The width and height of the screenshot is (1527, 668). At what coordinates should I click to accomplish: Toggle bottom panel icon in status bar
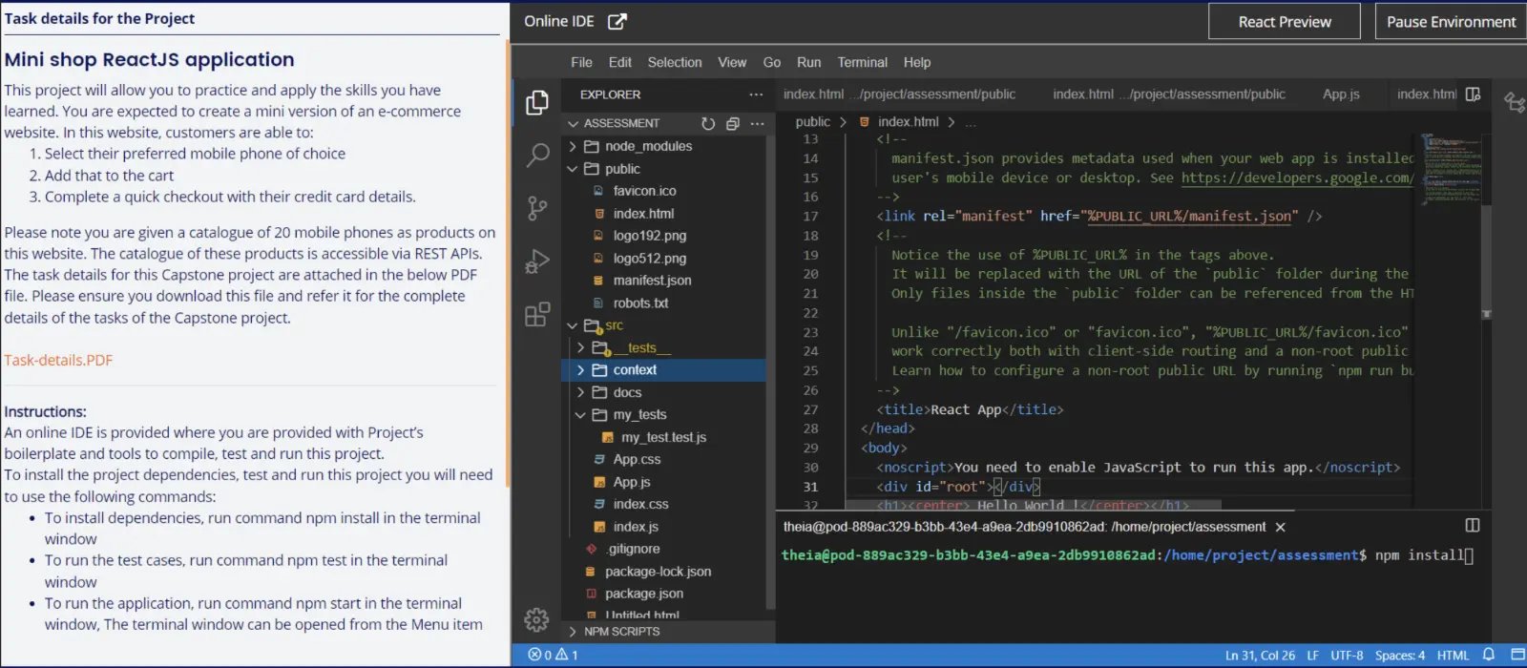pyautogui.click(x=1517, y=655)
